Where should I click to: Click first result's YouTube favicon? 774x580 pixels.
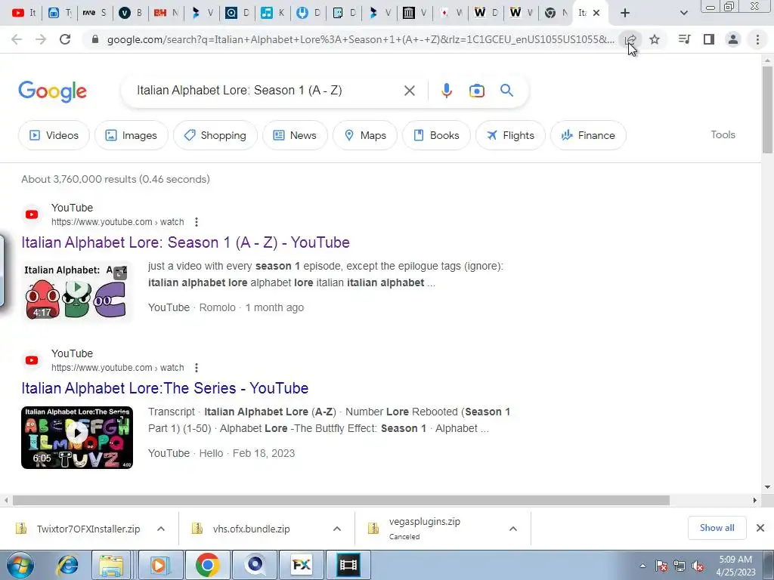[32, 214]
